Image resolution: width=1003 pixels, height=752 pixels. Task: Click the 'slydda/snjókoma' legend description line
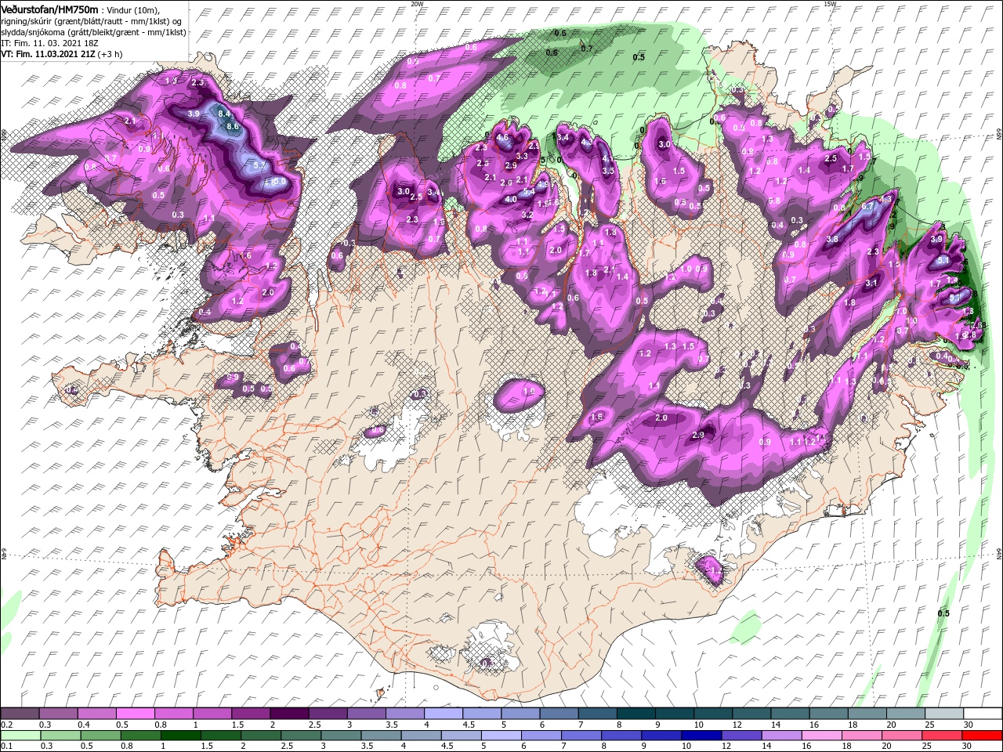pyautogui.click(x=92, y=31)
